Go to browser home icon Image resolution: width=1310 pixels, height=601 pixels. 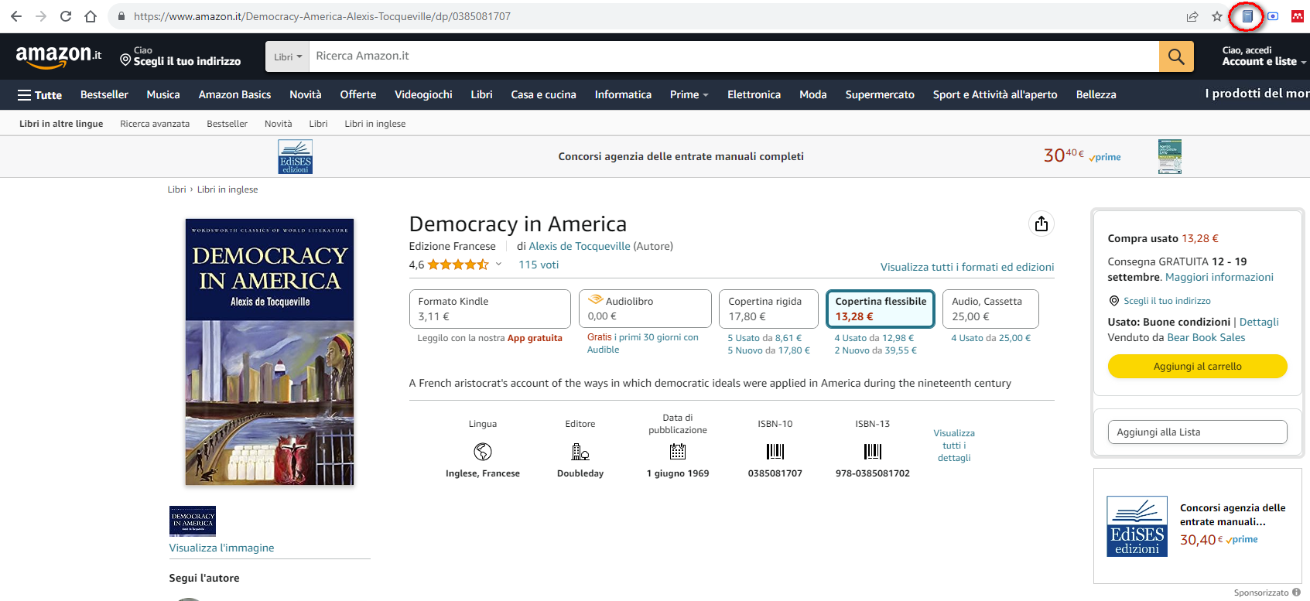click(91, 16)
